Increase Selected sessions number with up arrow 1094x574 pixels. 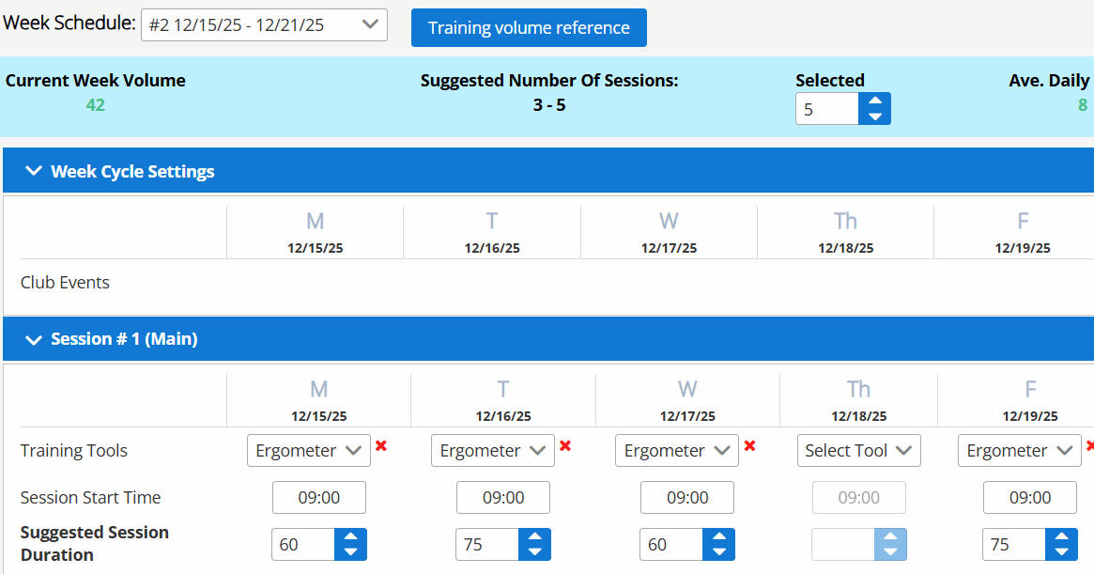[875, 101]
